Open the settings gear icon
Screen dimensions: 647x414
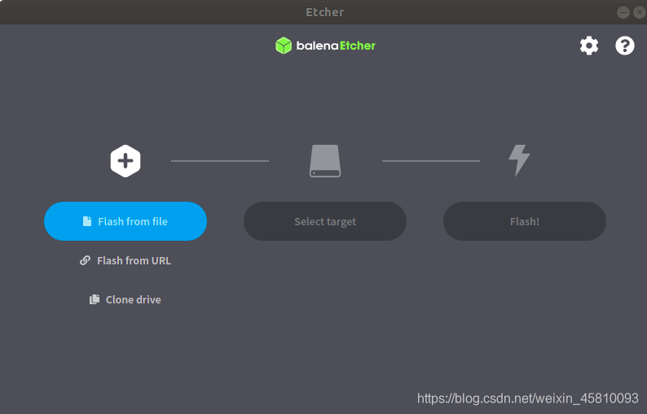589,46
